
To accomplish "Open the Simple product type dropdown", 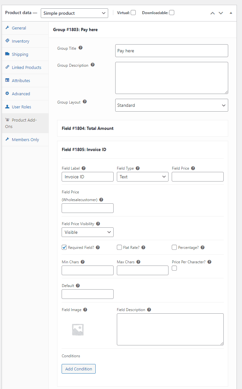I will [x=74, y=13].
